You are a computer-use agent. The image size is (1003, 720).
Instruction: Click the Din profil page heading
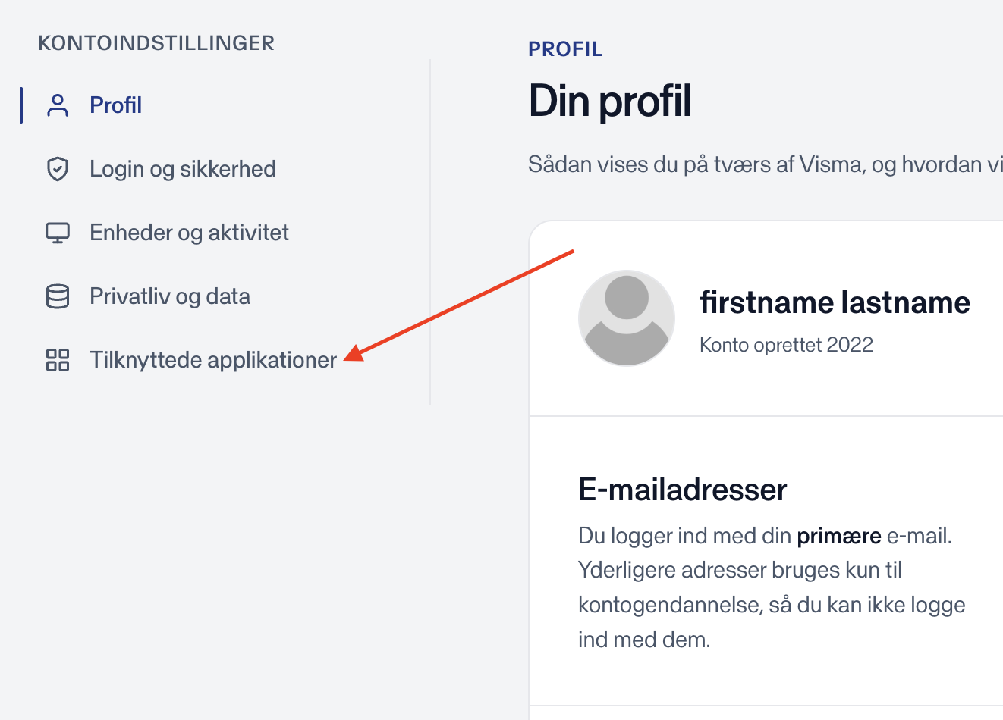(610, 102)
